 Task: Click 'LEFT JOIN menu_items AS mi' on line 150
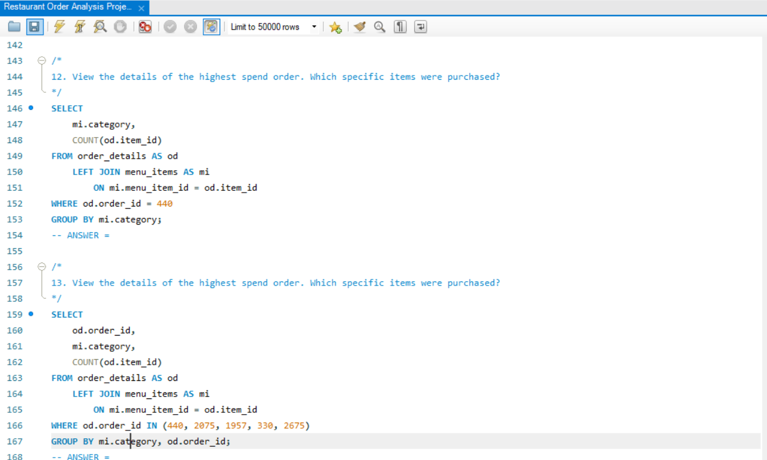point(141,172)
